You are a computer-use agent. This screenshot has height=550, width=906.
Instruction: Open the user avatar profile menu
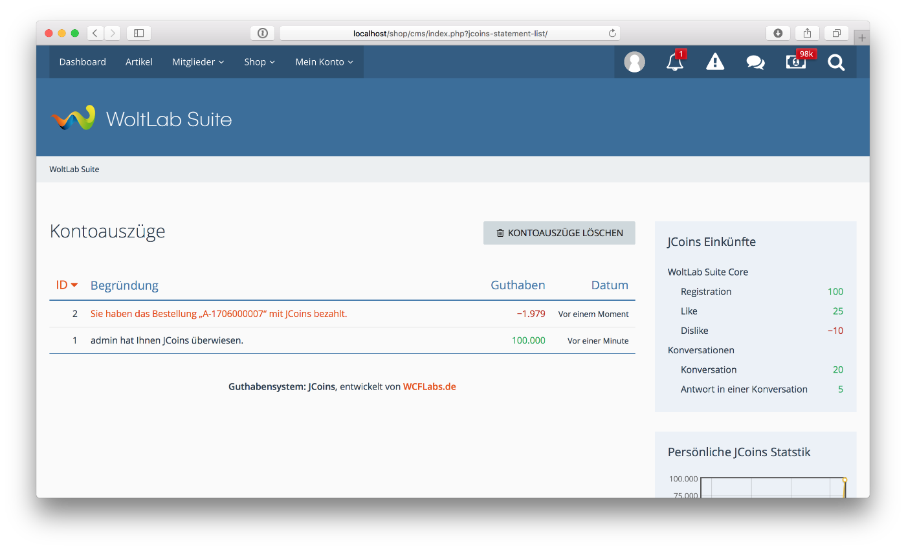634,62
